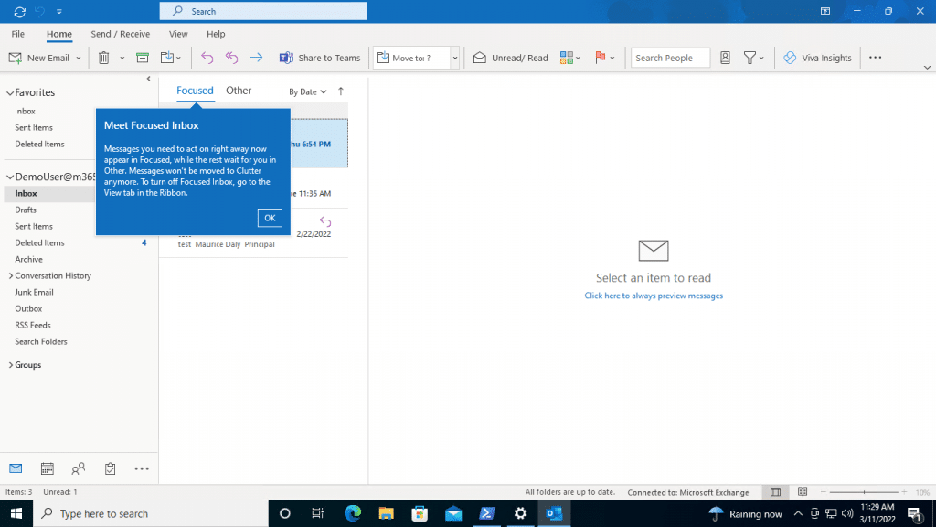Viewport: 936px width, 527px height.
Task: Open Calendar from the navigation bar
Action: click(48, 469)
